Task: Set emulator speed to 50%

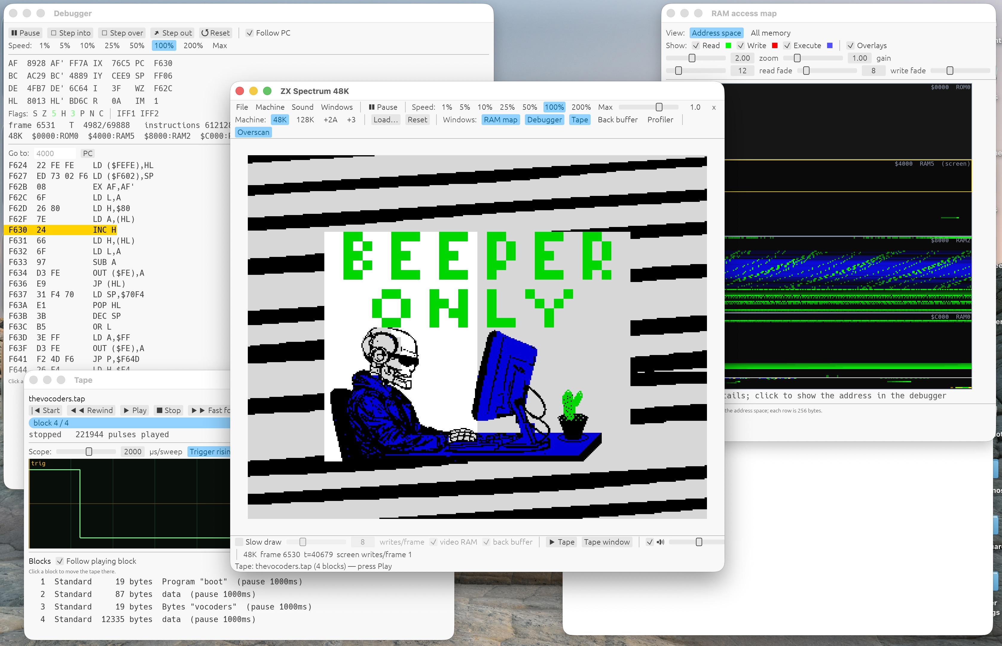Action: pos(529,107)
